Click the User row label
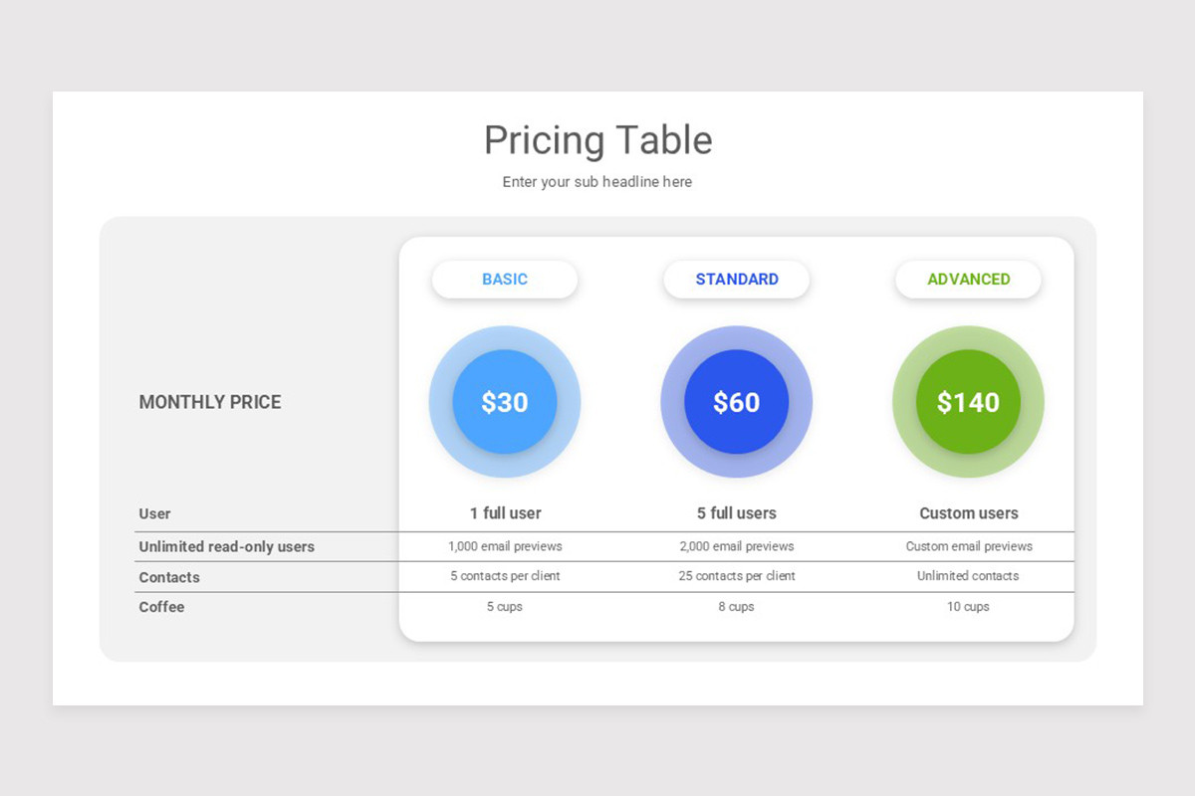The width and height of the screenshot is (1195, 796). pos(154,514)
